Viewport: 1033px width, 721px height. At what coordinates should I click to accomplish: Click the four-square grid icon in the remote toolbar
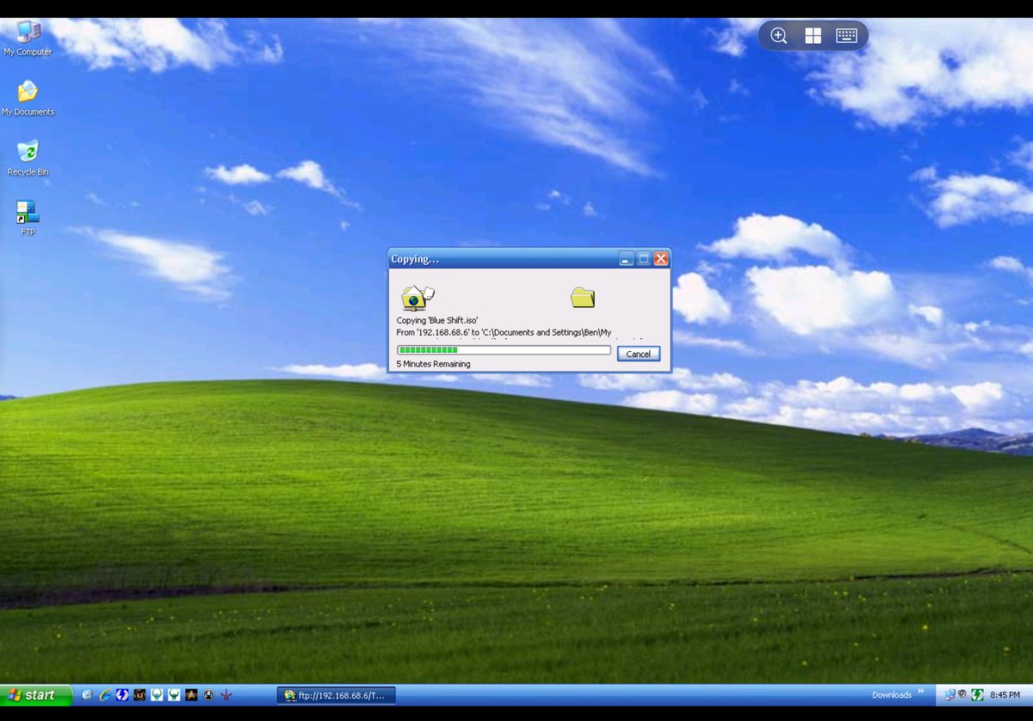(x=813, y=35)
